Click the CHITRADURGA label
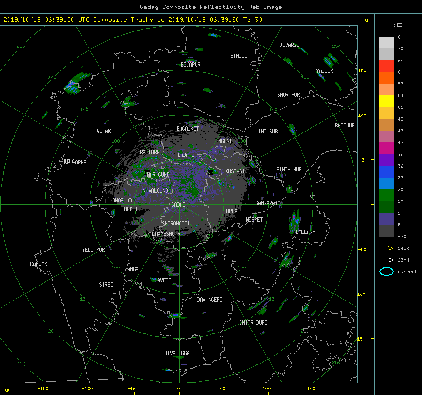The height and width of the screenshot is (395, 422). coord(255,323)
